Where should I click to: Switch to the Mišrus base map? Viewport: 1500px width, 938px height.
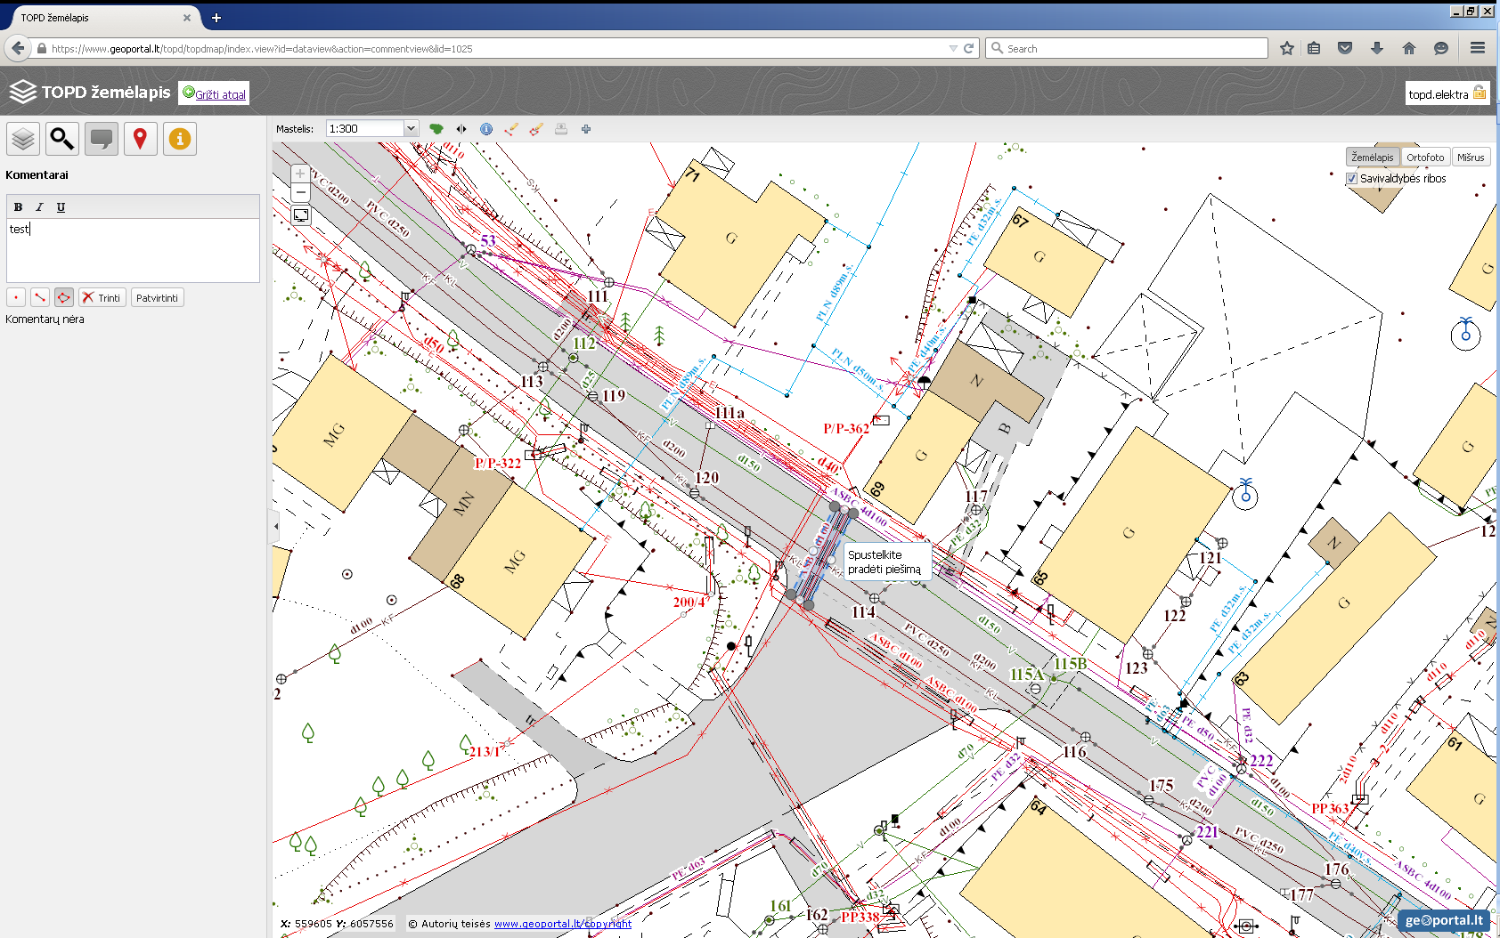pos(1471,158)
